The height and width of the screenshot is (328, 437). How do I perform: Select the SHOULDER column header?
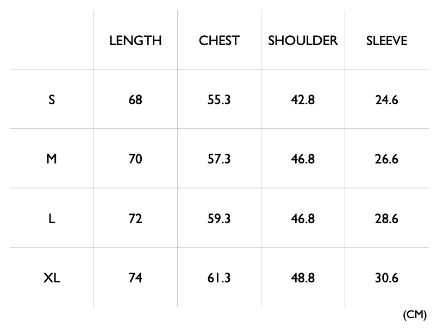click(x=303, y=41)
